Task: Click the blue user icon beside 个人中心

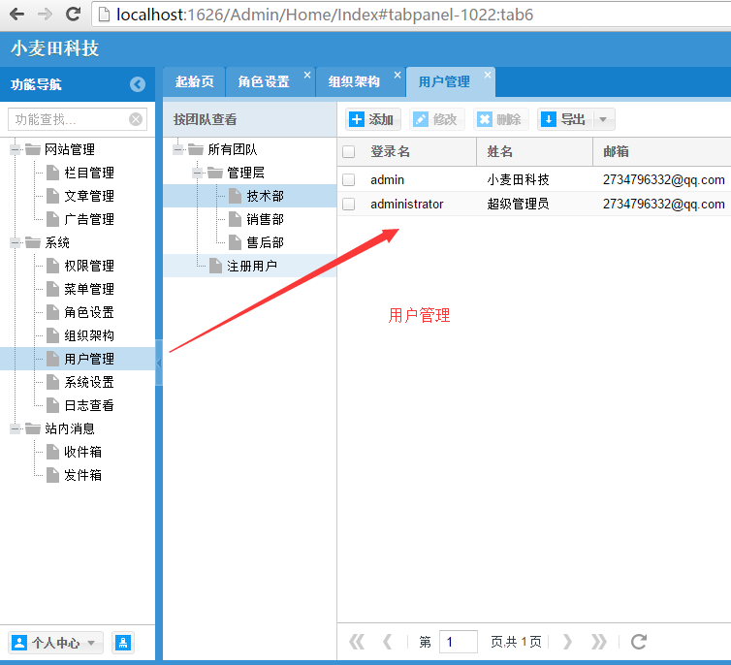Action: [x=123, y=643]
